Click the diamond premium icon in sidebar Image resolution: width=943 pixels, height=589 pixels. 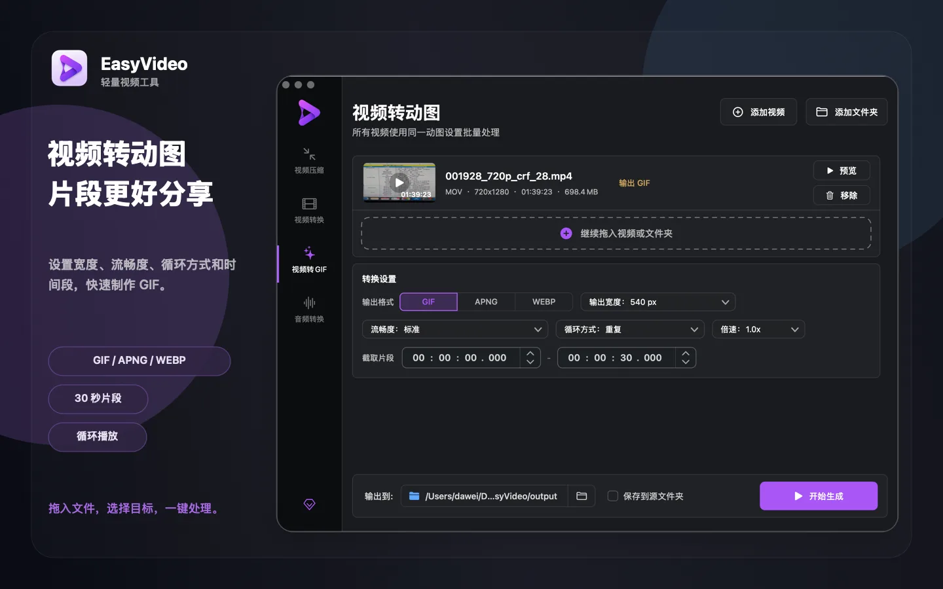click(x=309, y=504)
